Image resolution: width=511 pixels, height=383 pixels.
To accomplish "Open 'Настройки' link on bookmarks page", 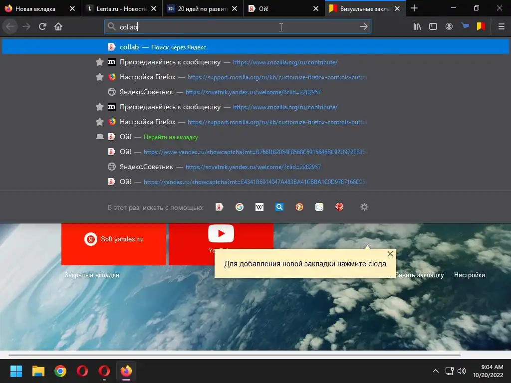I will [x=469, y=275].
